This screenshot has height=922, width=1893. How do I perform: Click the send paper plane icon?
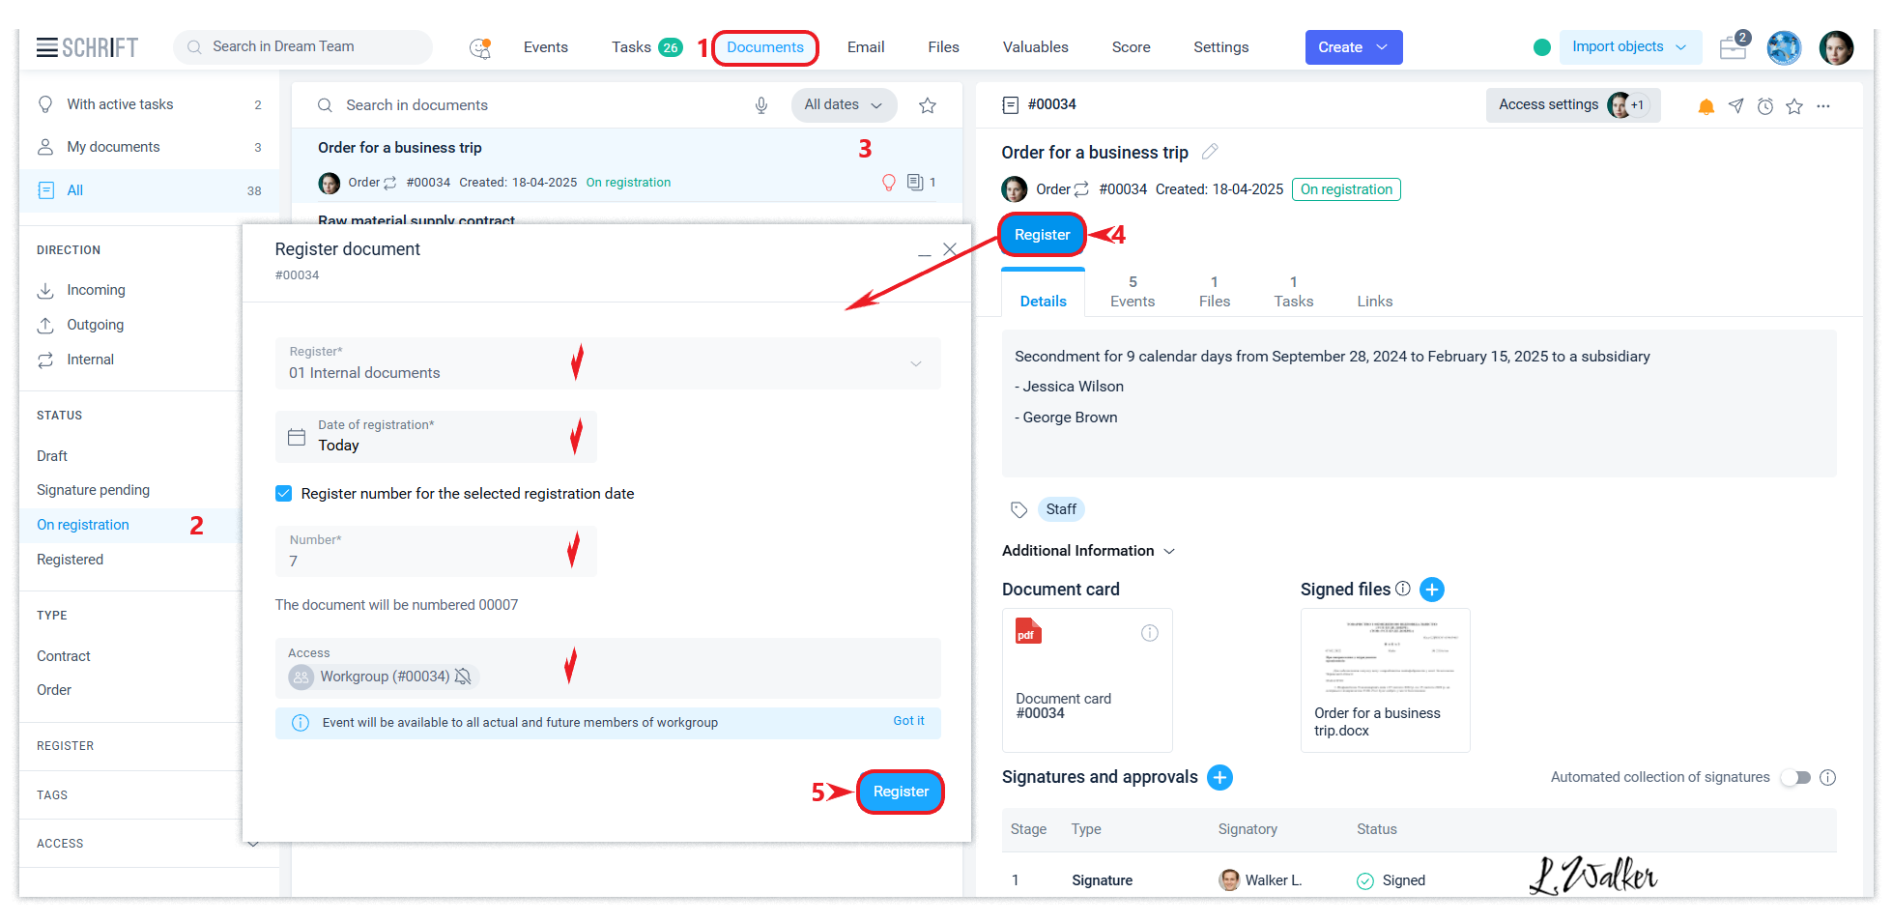(x=1736, y=106)
